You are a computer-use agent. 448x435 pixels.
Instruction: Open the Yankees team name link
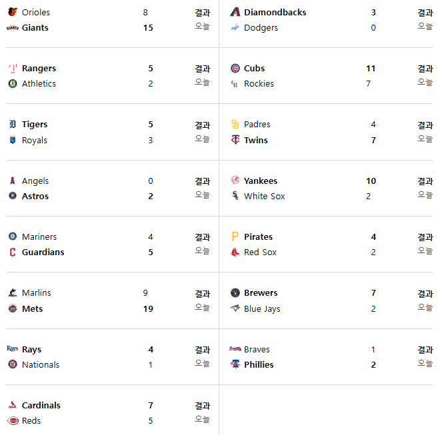tap(261, 181)
